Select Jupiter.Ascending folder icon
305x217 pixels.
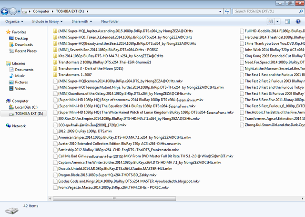point(55,31)
